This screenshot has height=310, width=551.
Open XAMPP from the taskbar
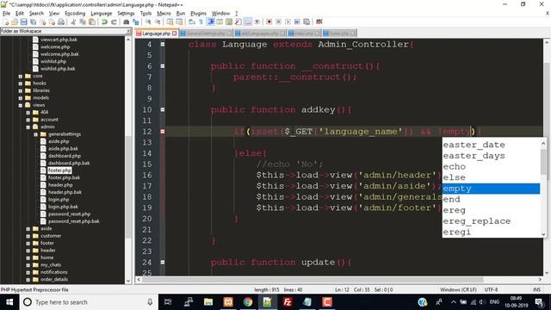(x=228, y=302)
